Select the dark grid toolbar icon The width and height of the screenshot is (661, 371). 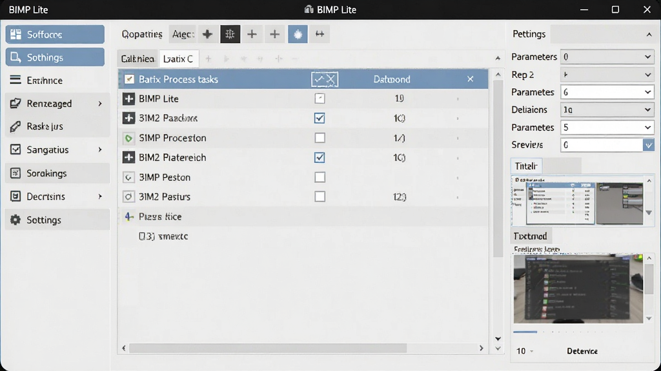(230, 34)
